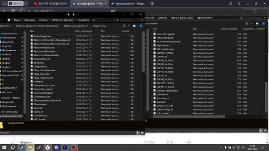Click Translations breadcrumb segment
Viewport: 269px width, 151px height.
(x=83, y=20)
